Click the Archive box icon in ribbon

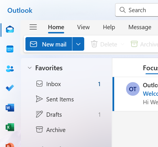[134, 44]
